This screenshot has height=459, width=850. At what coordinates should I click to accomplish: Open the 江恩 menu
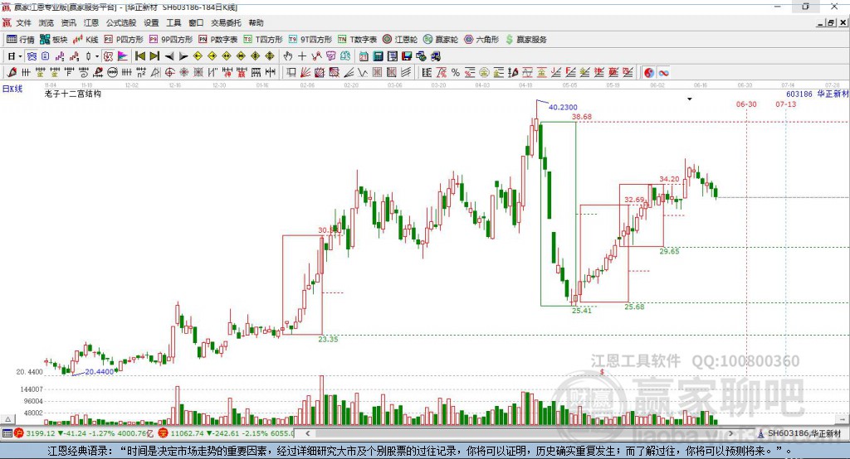tap(91, 22)
